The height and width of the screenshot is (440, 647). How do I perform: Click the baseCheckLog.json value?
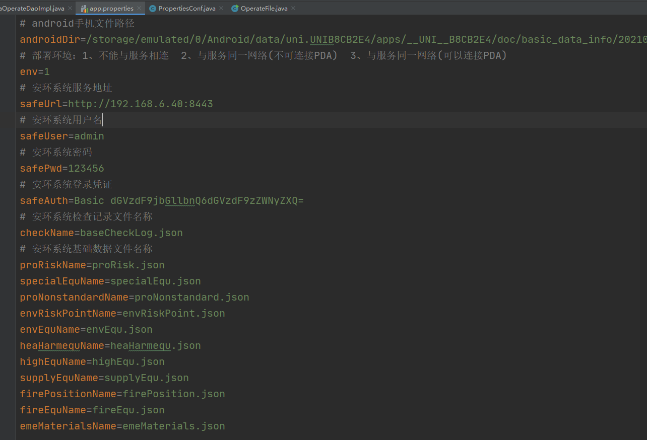point(131,233)
